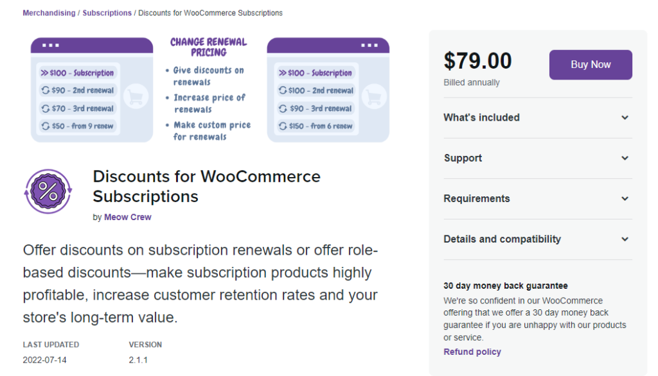Expand the Support section chevron
Viewport: 658px width, 376px height.
pyautogui.click(x=625, y=158)
